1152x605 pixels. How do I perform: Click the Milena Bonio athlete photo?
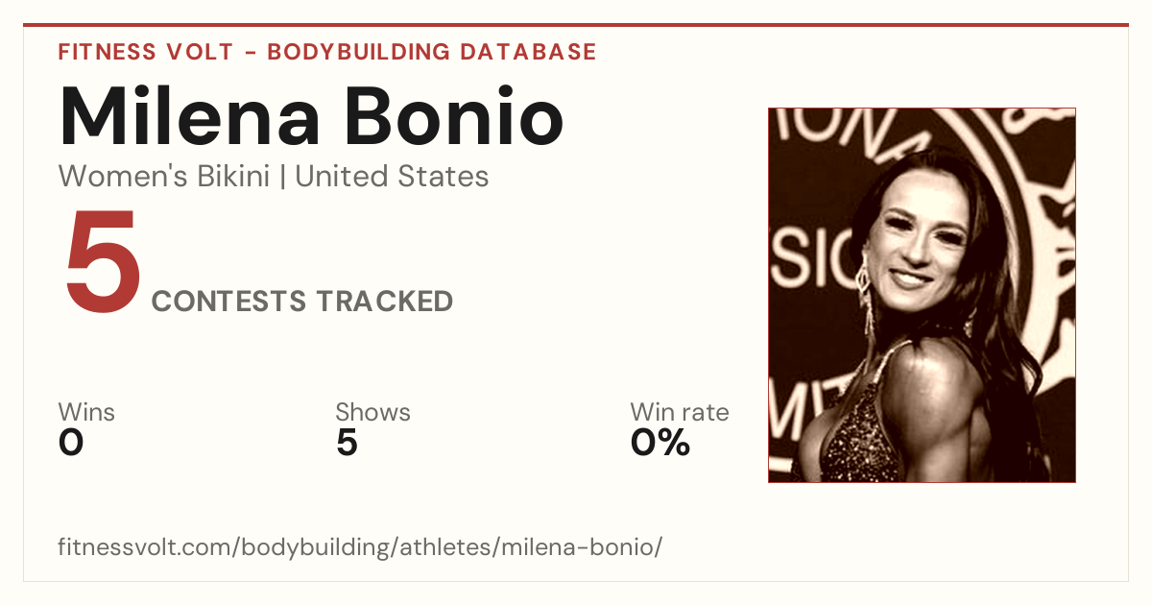pos(922,295)
